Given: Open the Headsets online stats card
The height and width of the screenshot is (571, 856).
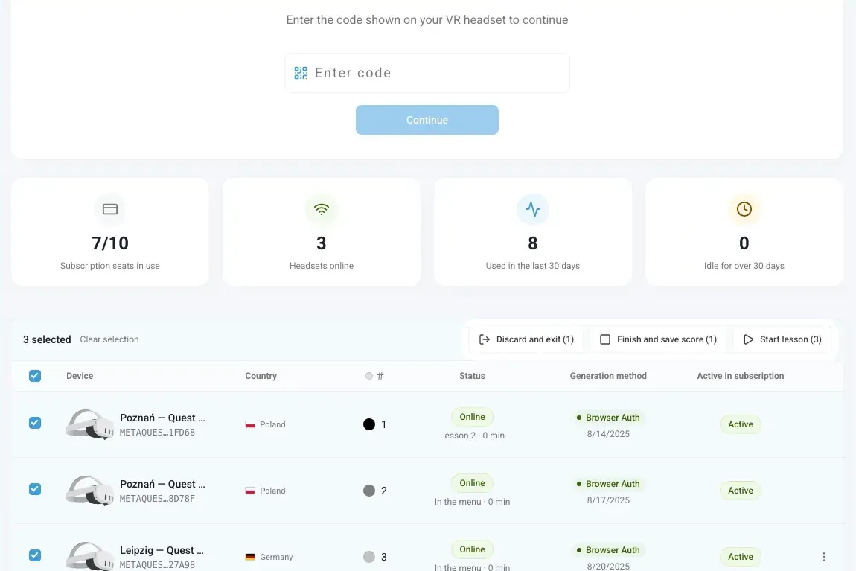Looking at the screenshot, I should pyautogui.click(x=322, y=232).
